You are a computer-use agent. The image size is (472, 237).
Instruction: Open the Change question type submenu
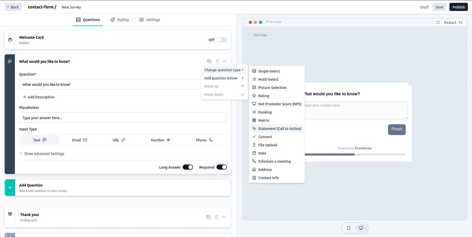click(x=224, y=70)
